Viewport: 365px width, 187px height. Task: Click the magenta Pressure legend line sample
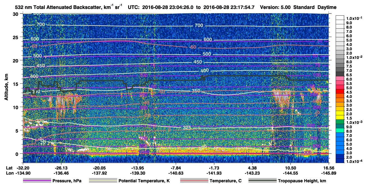37,181
